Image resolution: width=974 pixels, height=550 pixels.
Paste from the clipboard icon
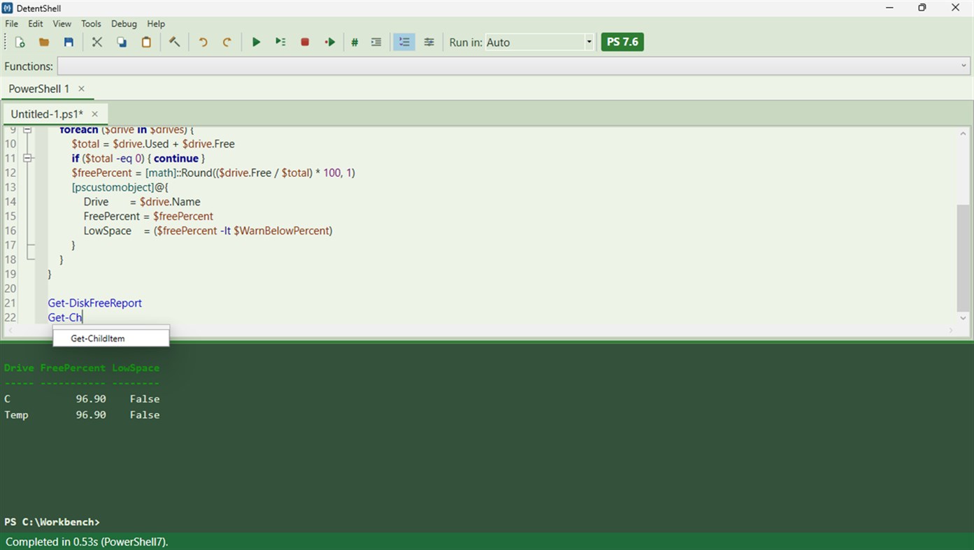point(146,42)
